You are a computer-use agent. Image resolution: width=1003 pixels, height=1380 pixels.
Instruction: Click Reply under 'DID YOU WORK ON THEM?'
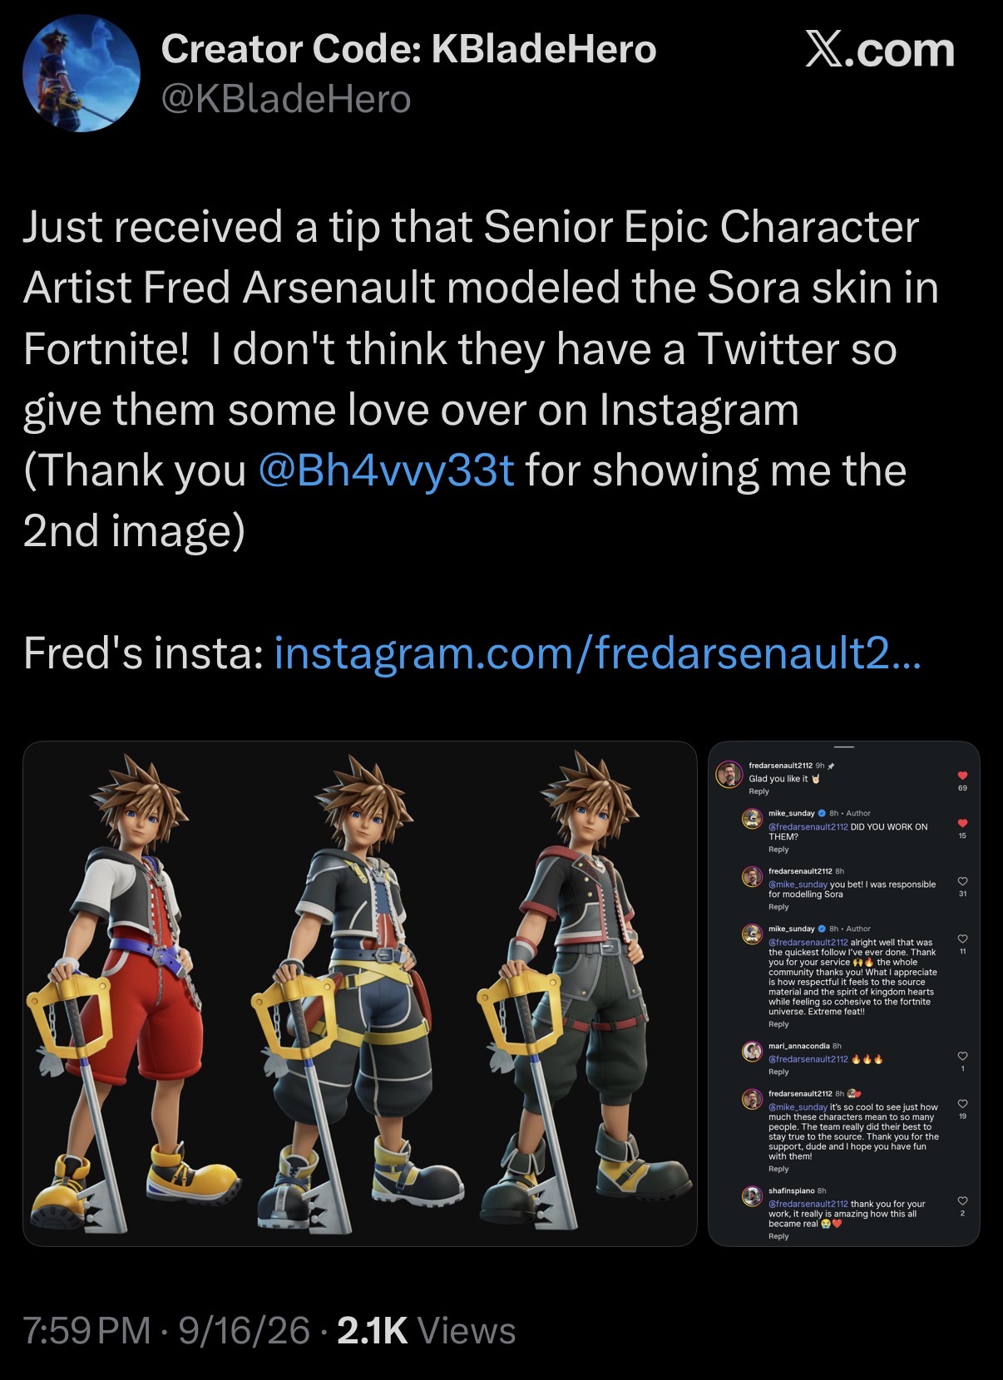[x=778, y=850]
